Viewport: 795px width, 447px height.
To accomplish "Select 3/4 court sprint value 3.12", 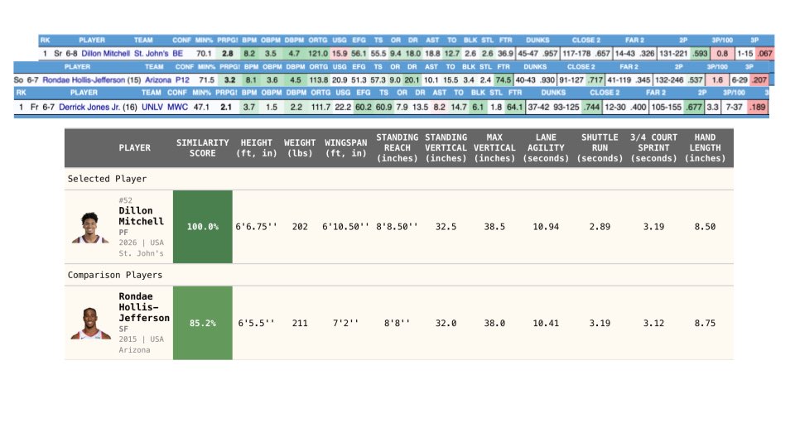I will pyautogui.click(x=653, y=323).
